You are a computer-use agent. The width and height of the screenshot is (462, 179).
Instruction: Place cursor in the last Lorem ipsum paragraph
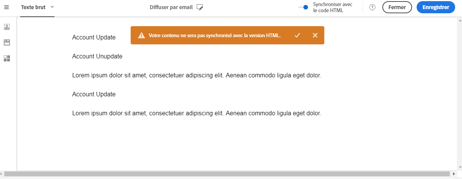196,113
